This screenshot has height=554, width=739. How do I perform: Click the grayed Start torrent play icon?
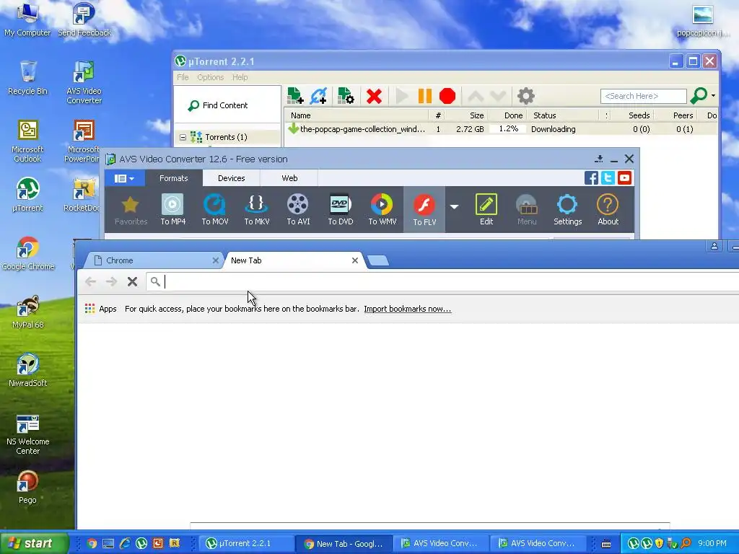(401, 96)
